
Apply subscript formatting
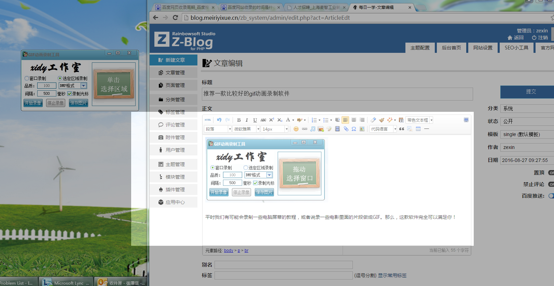[x=280, y=120]
